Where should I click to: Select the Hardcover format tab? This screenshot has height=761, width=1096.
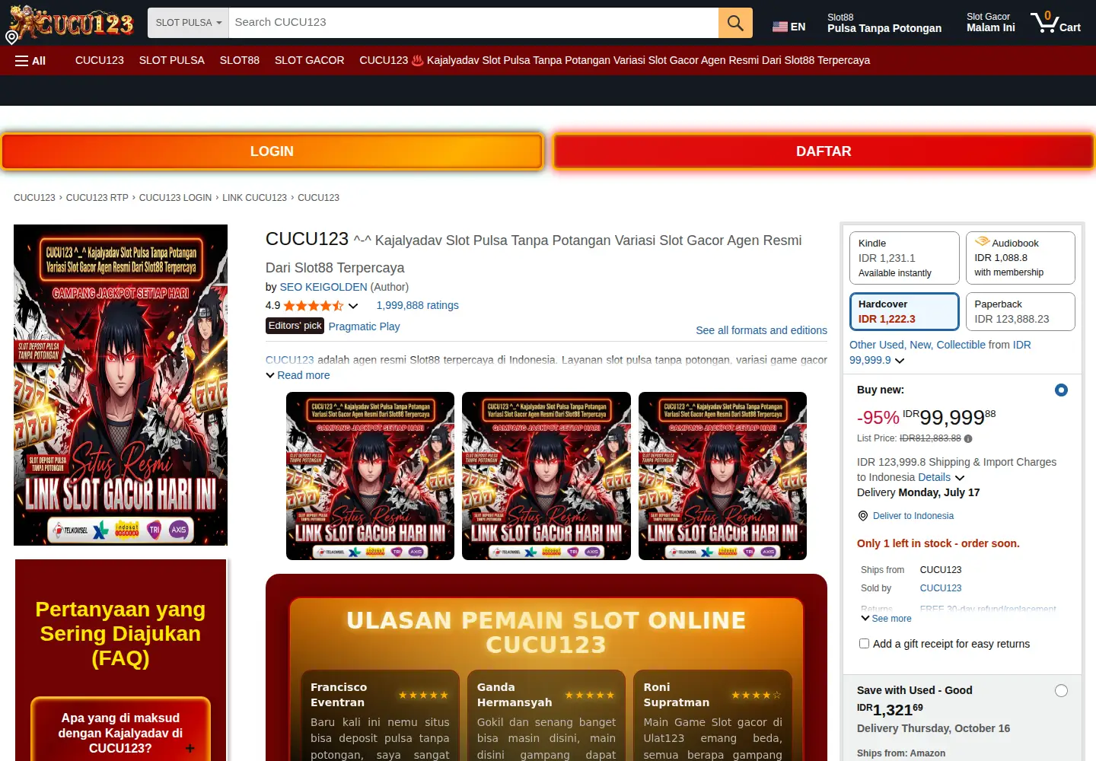click(904, 311)
